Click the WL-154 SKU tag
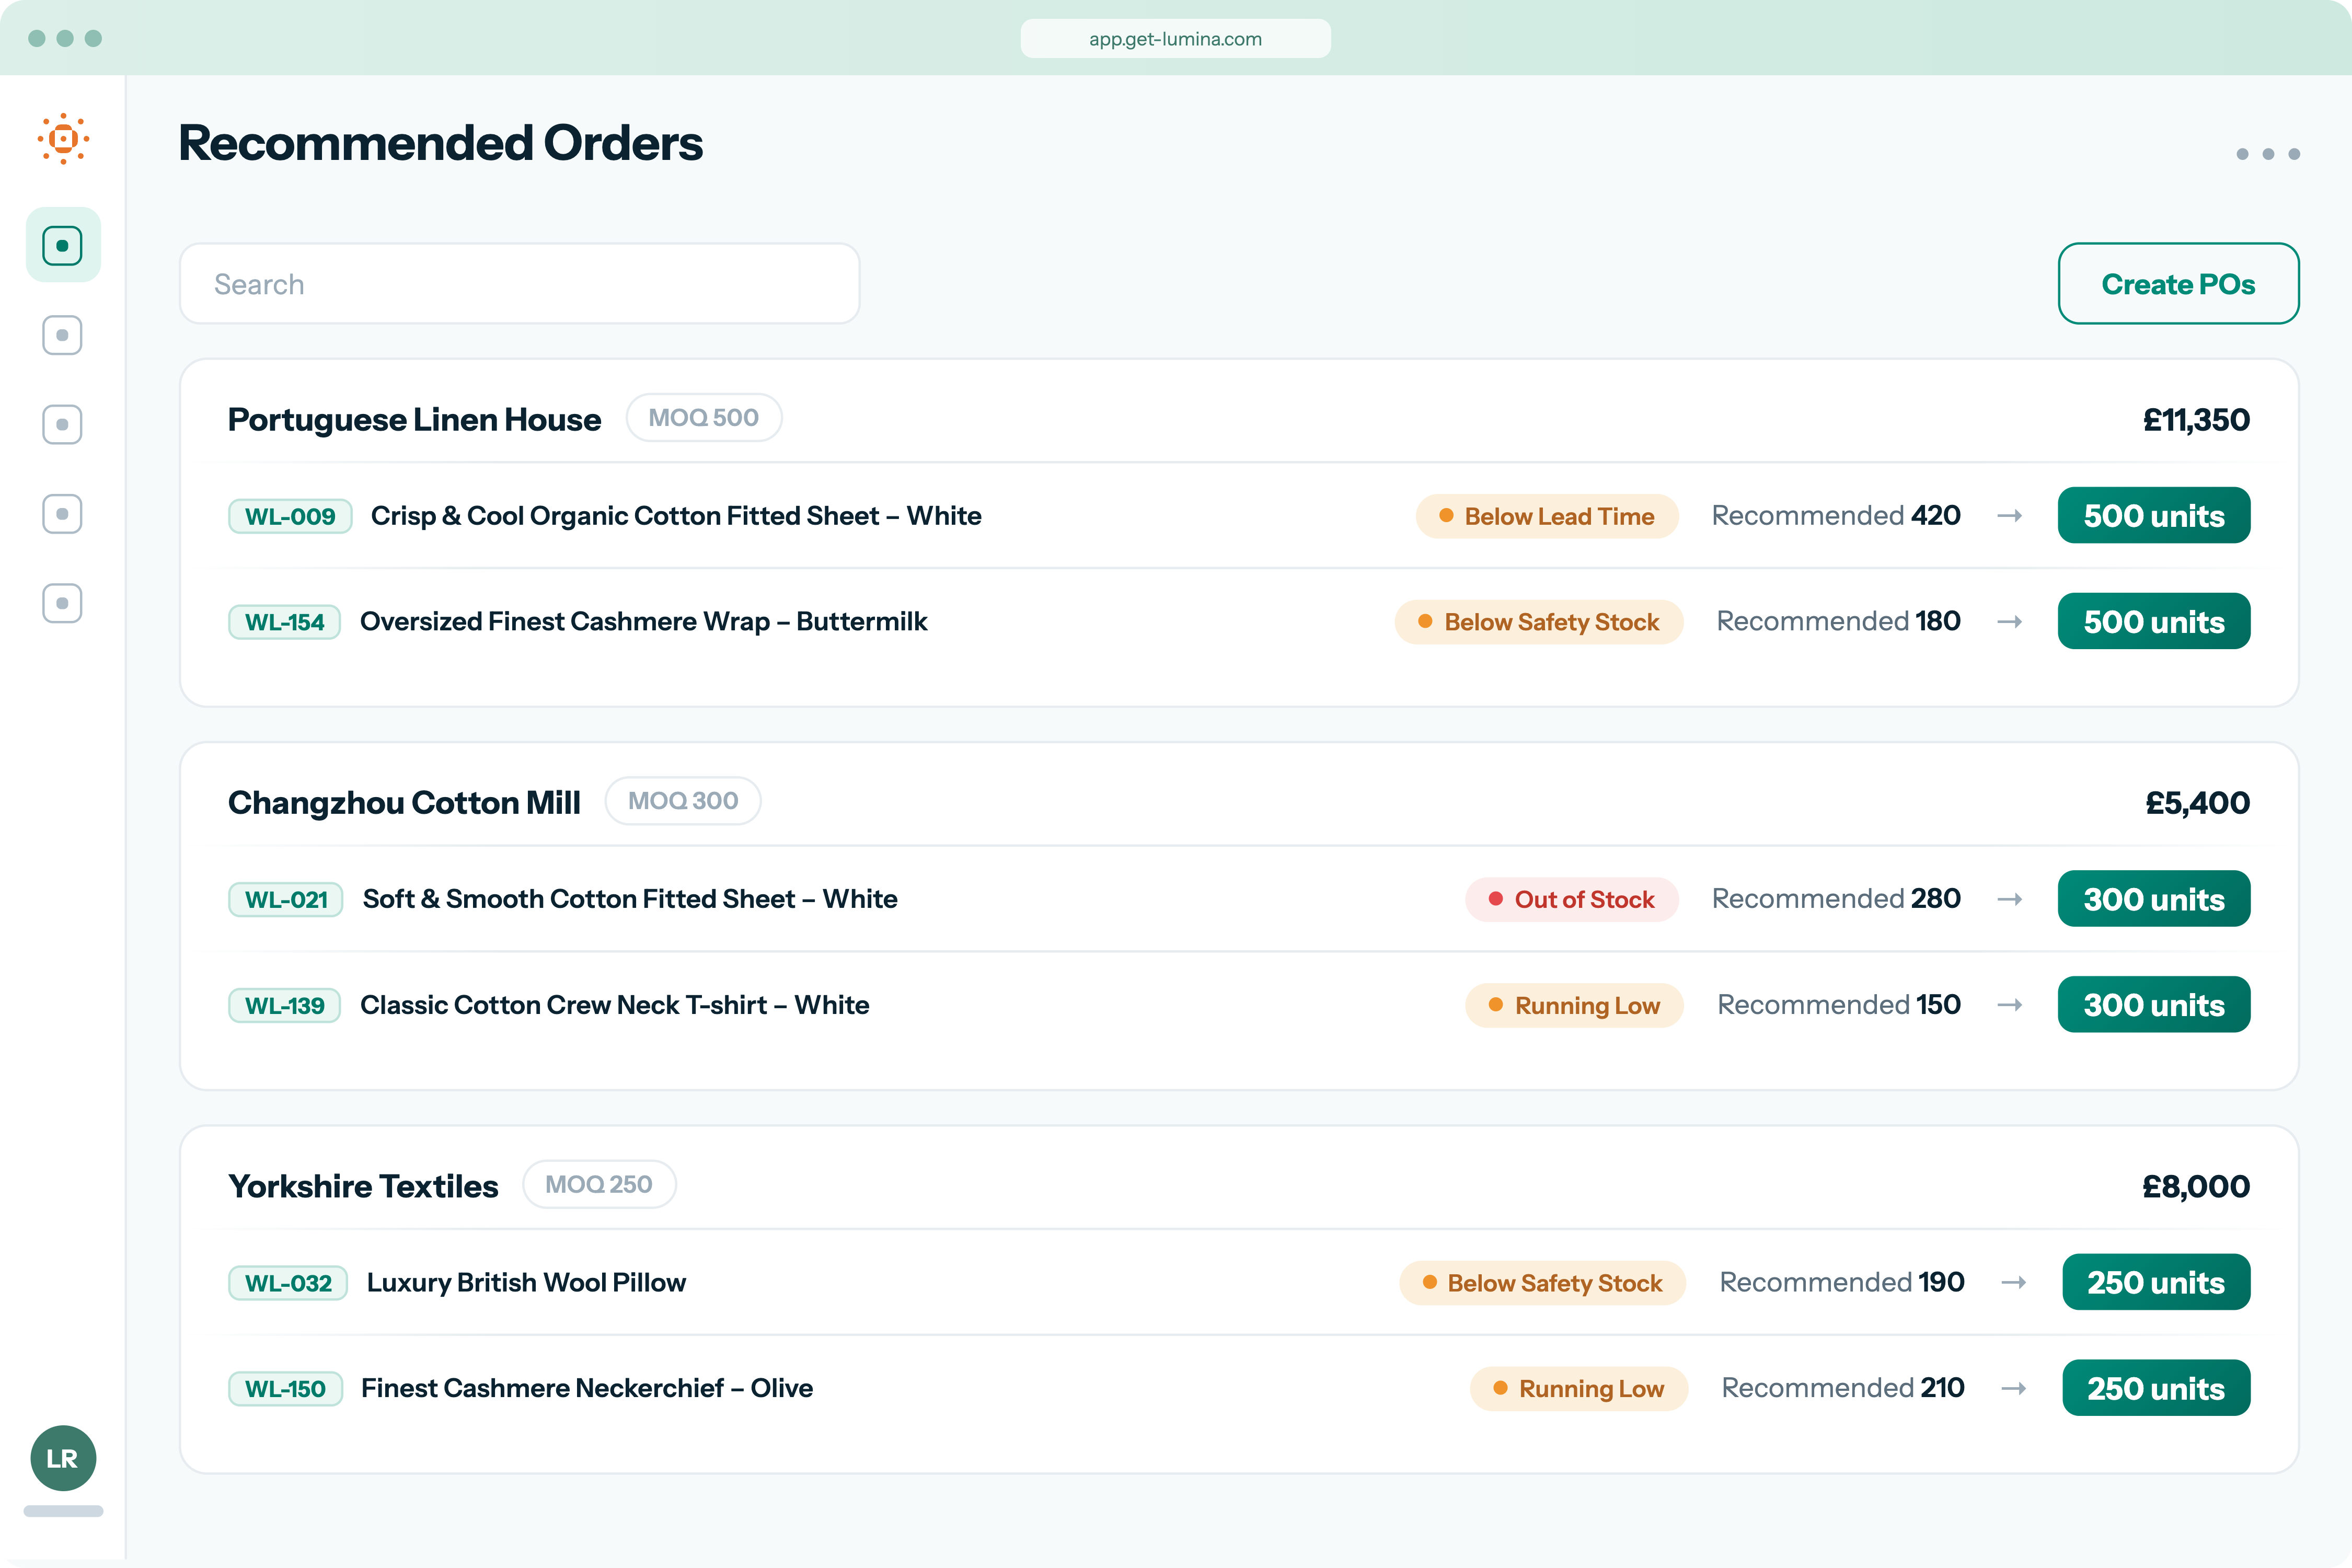 point(285,622)
